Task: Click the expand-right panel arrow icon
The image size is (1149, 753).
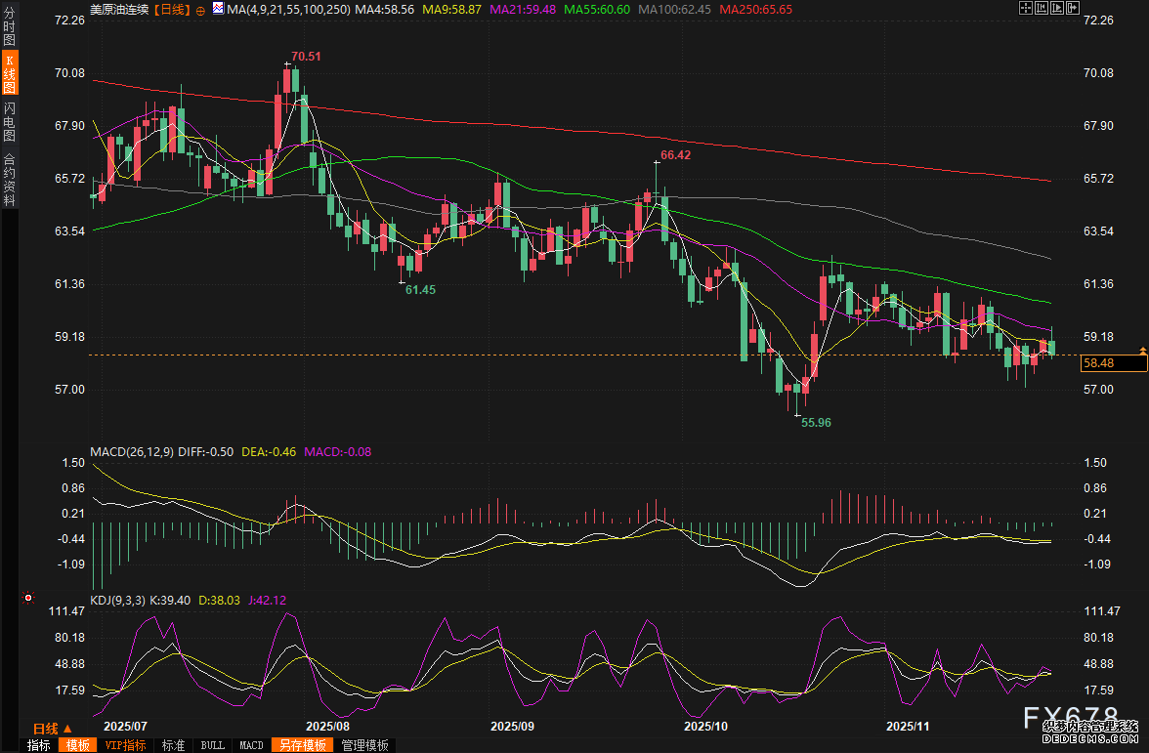Action: 1072,8
